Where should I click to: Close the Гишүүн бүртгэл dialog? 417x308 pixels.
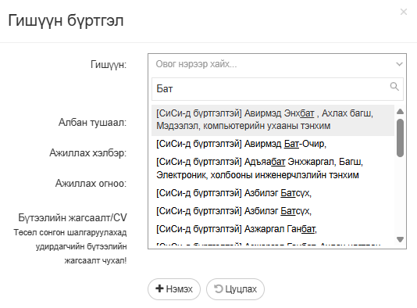tap(404, 12)
